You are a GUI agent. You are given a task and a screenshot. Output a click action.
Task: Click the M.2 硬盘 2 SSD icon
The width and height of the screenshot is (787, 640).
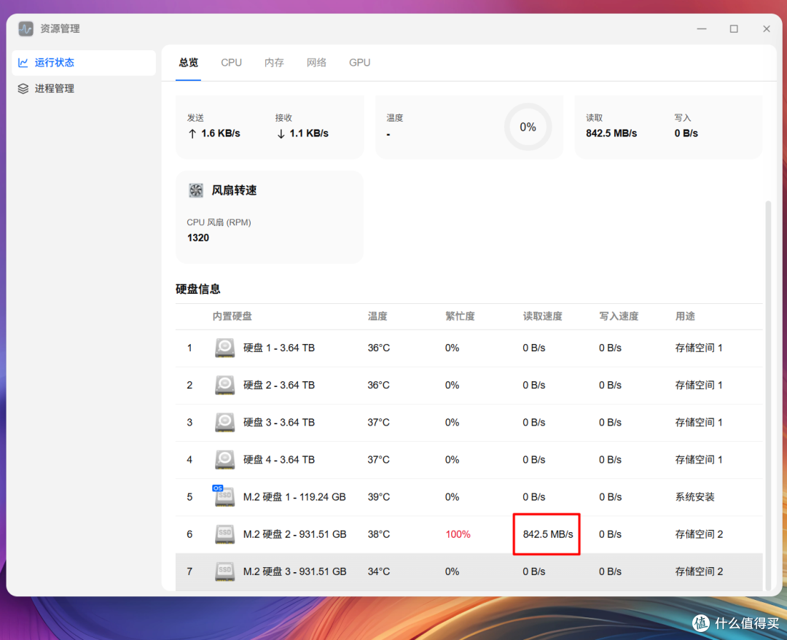pos(225,534)
